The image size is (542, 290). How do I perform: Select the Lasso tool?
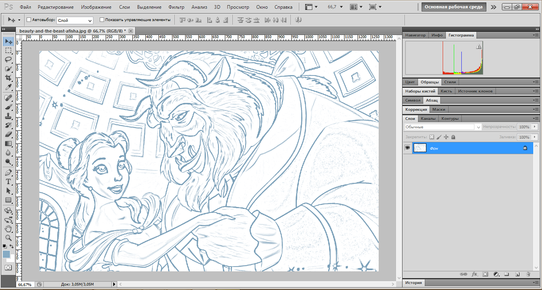click(8, 60)
